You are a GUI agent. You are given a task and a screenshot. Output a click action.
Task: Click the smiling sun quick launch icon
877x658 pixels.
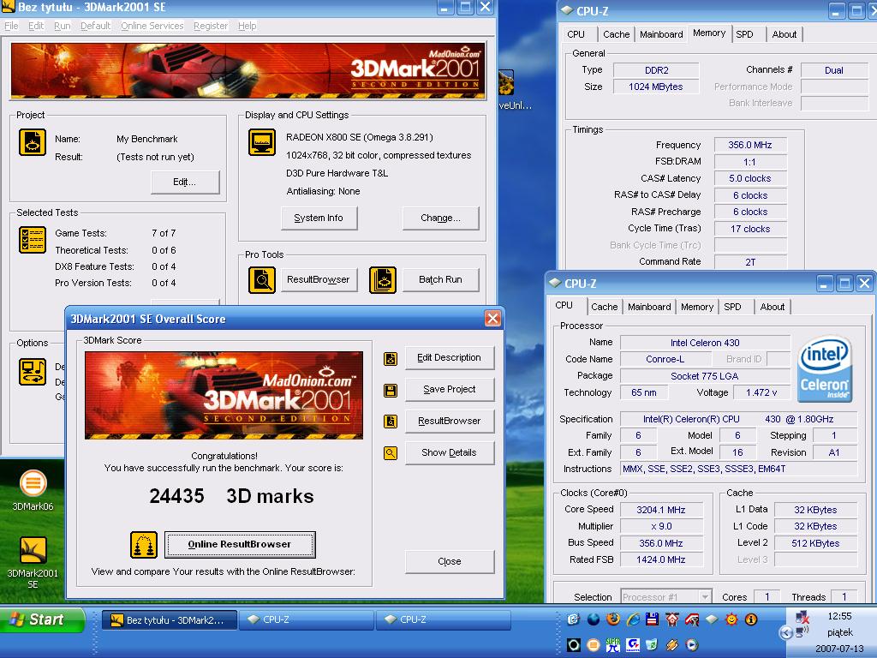coord(731,619)
